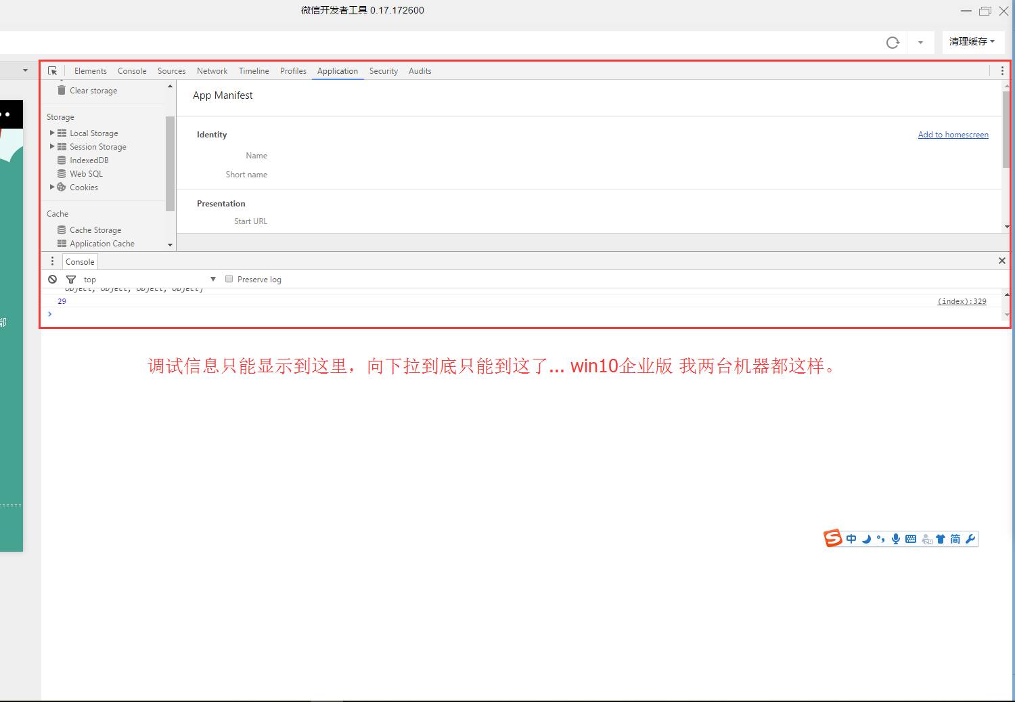Click the Application Cache grid icon
Screen dimensions: 1015x702
62,243
